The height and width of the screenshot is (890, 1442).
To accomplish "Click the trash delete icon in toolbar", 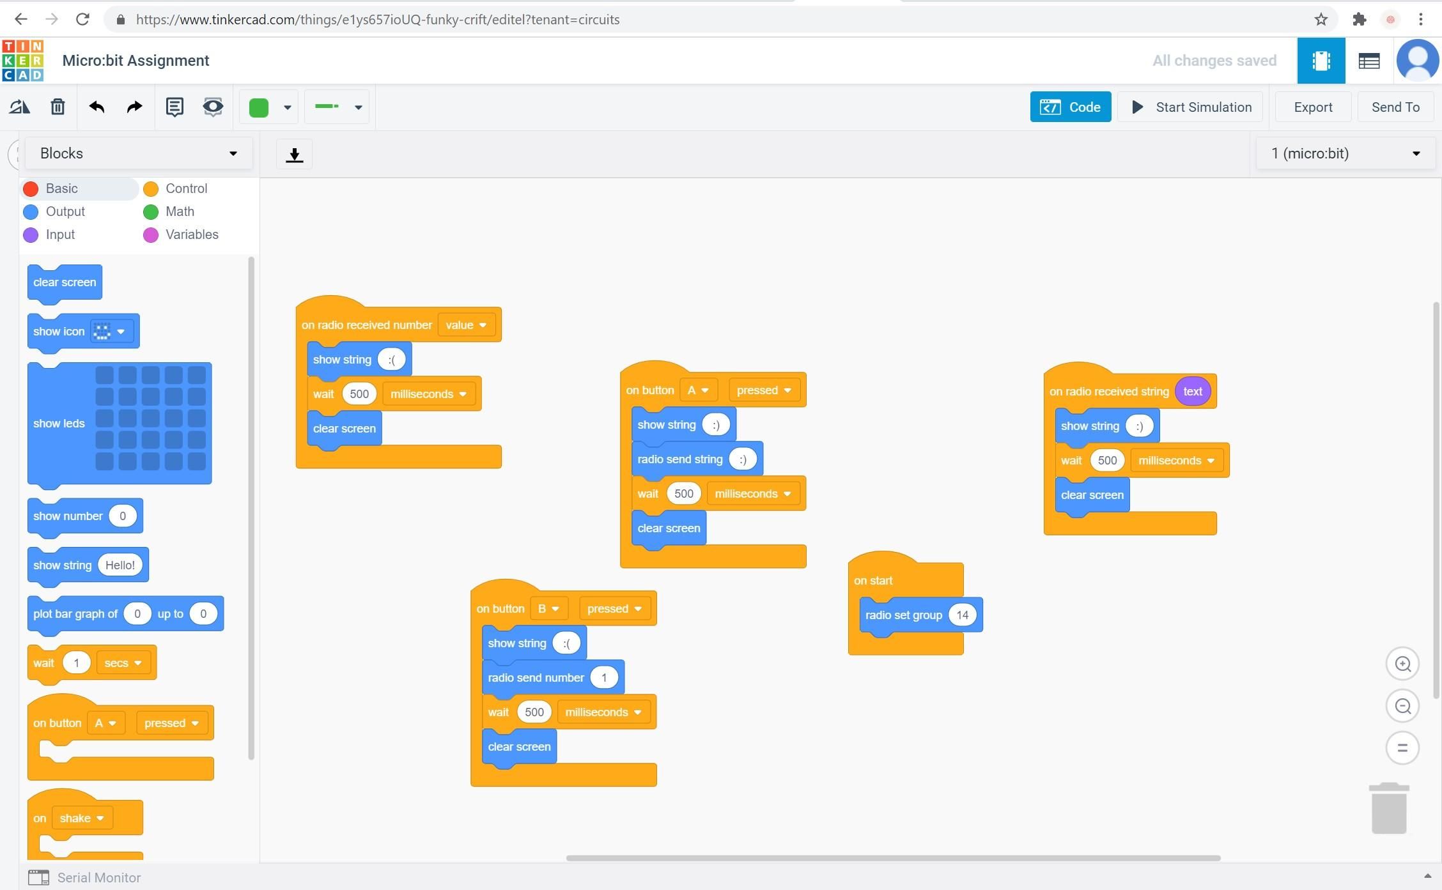I will coord(57,107).
